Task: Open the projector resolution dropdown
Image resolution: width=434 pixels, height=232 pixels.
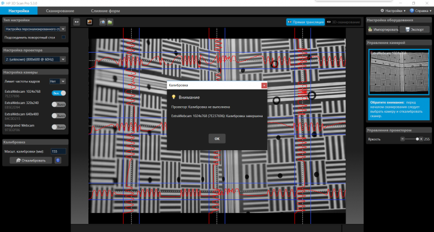Action: pos(35,59)
